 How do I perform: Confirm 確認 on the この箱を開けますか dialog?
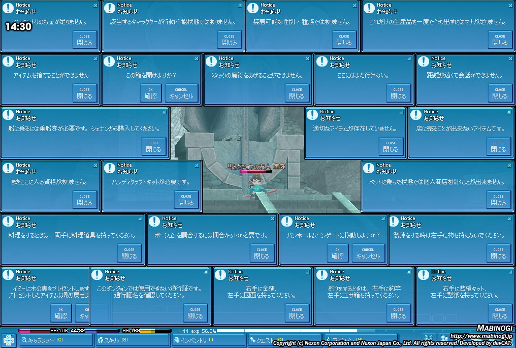pos(151,93)
